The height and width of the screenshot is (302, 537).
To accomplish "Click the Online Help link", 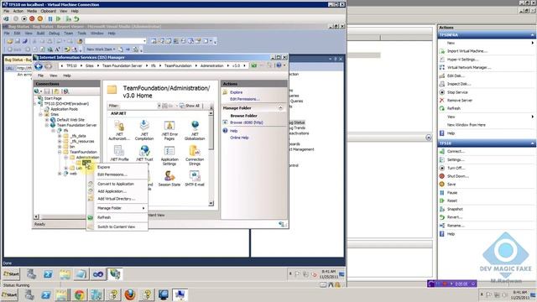I will pos(239,138).
